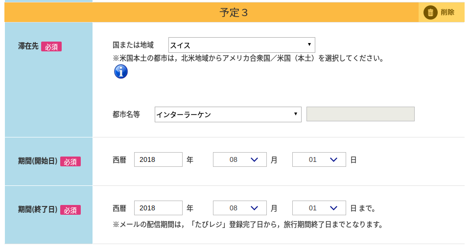Click the grey text box beside city dropdown

(x=360, y=114)
